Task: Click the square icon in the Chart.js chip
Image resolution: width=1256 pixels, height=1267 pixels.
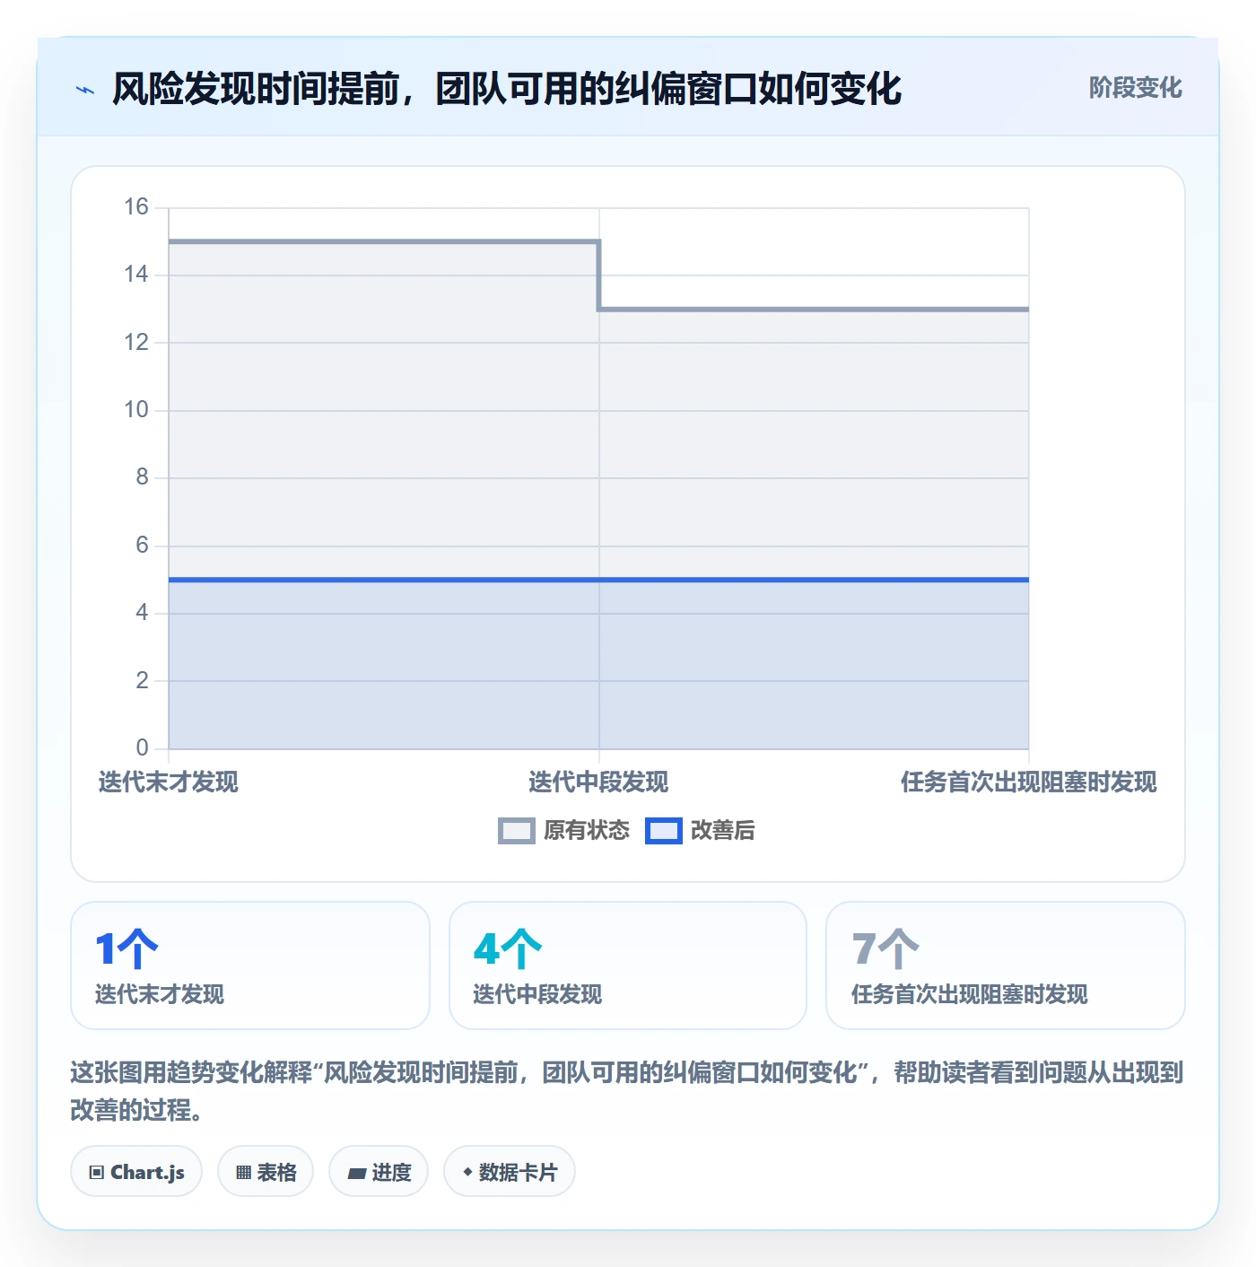Action: (x=97, y=1173)
